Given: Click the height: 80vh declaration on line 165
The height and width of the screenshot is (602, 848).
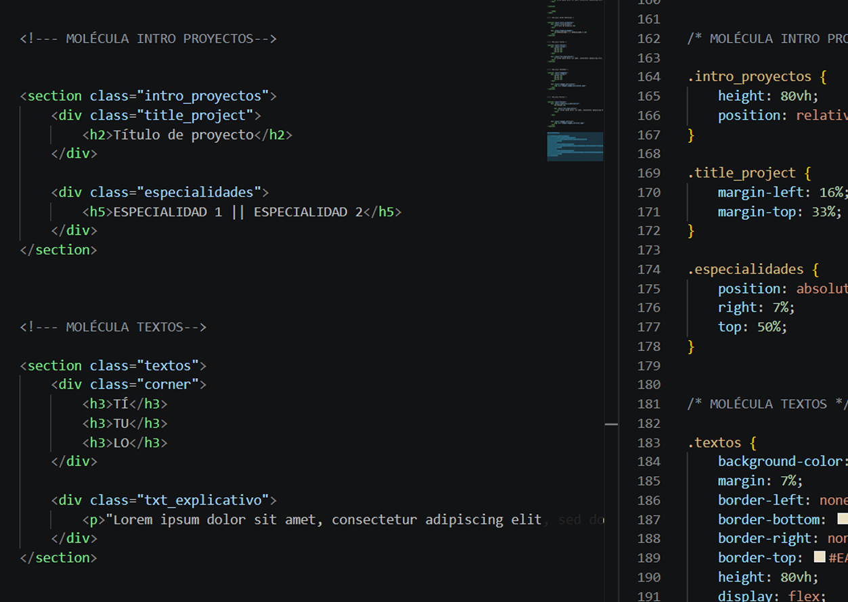Looking at the screenshot, I should [x=768, y=96].
